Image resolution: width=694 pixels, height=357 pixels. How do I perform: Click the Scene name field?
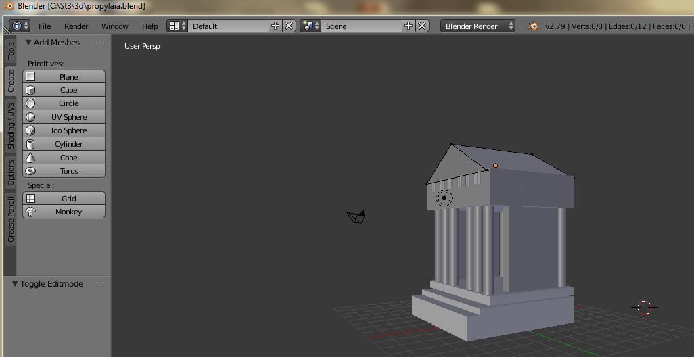[362, 26]
